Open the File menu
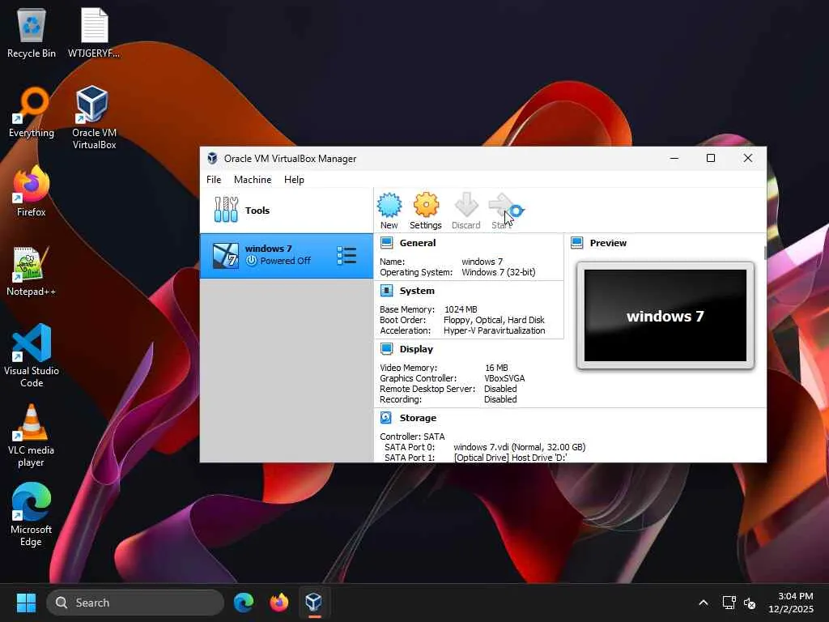The image size is (829, 622). (214, 179)
